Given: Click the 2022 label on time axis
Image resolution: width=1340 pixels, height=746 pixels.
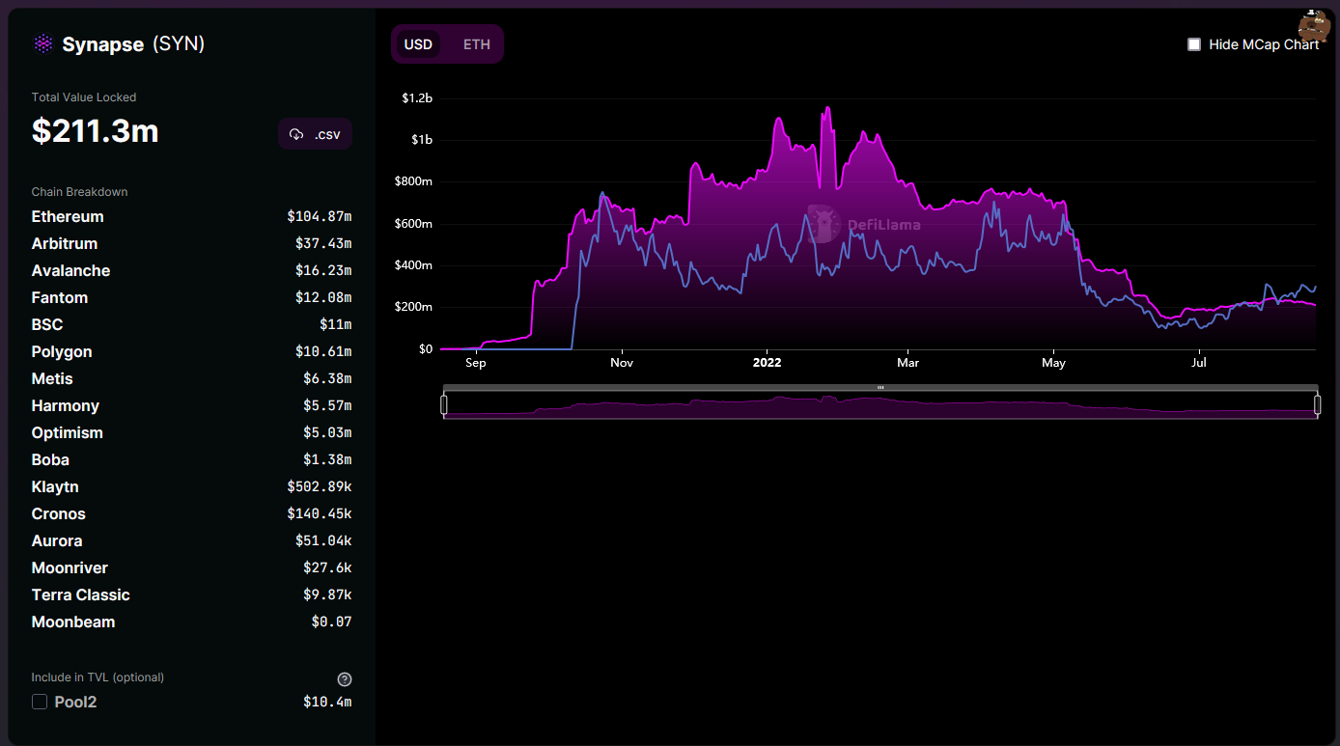Looking at the screenshot, I should point(767,363).
